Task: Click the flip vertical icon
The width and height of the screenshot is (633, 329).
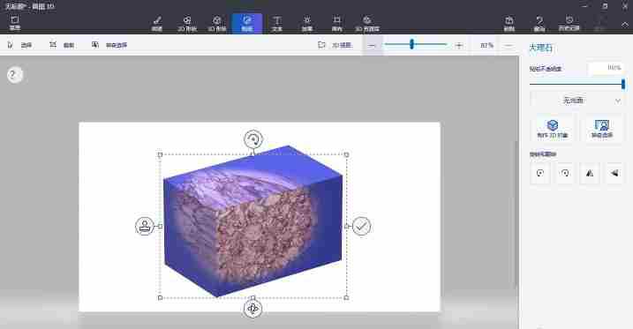Action: click(614, 174)
